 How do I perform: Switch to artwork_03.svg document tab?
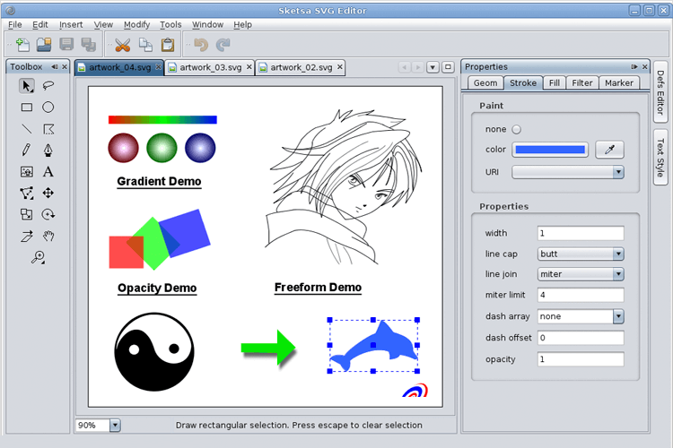[x=209, y=67]
